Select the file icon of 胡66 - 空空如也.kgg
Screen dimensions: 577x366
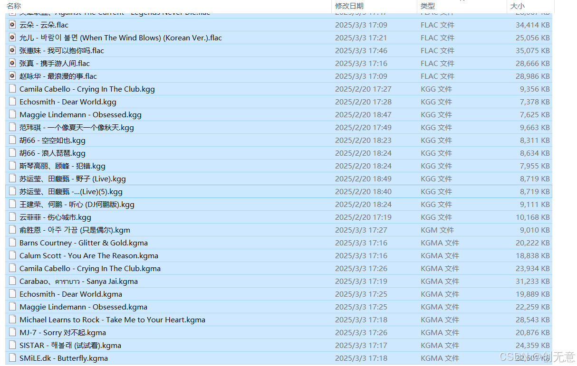[x=12, y=140]
